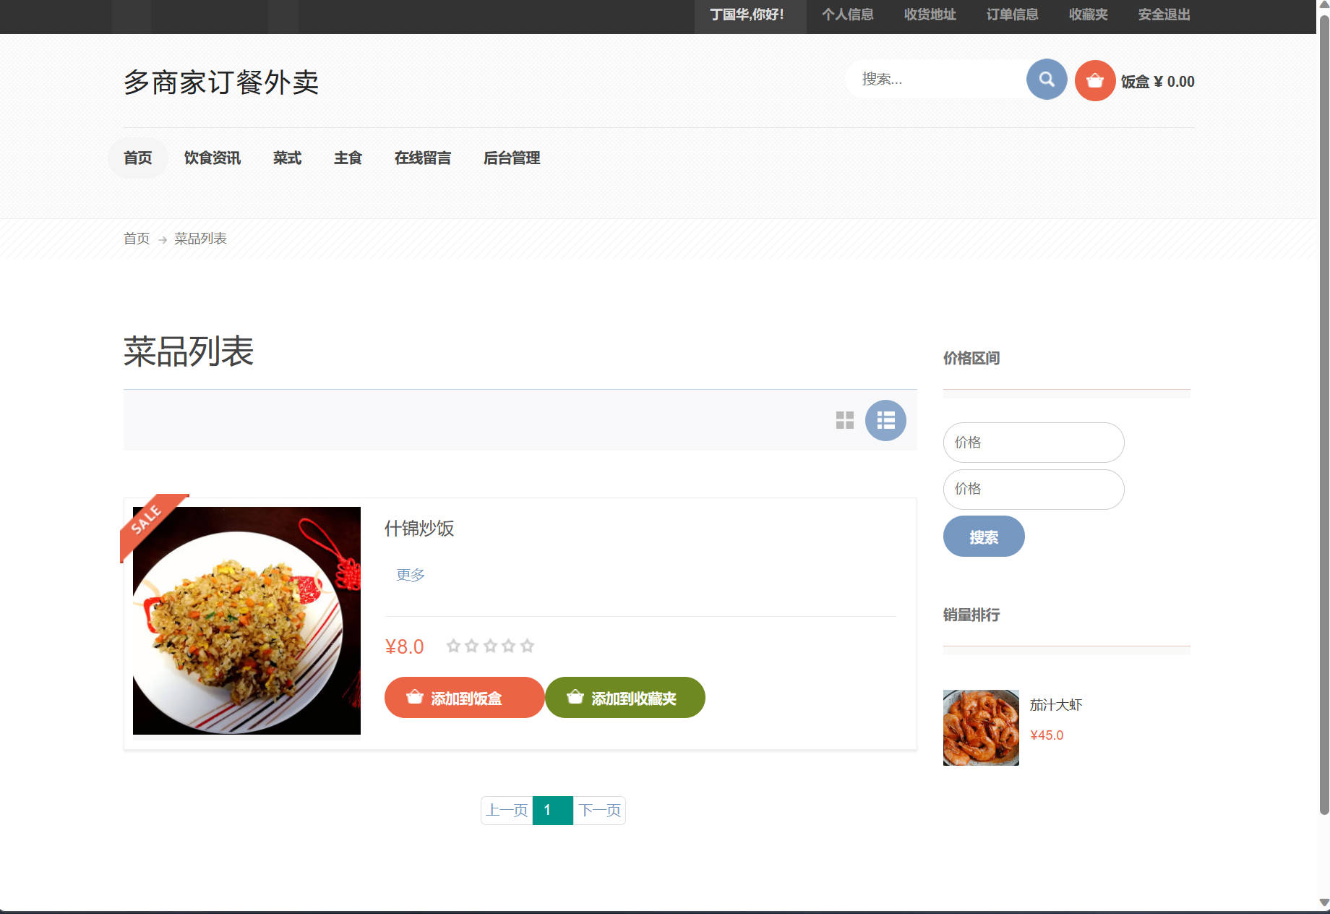
Task: Click the first 价格 input field
Action: (x=1033, y=442)
